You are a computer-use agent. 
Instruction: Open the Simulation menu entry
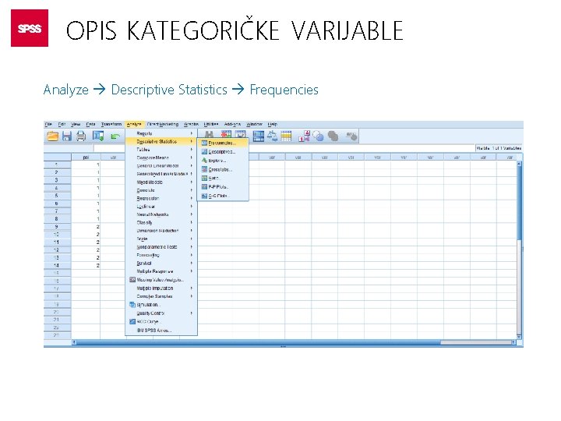pyautogui.click(x=161, y=305)
